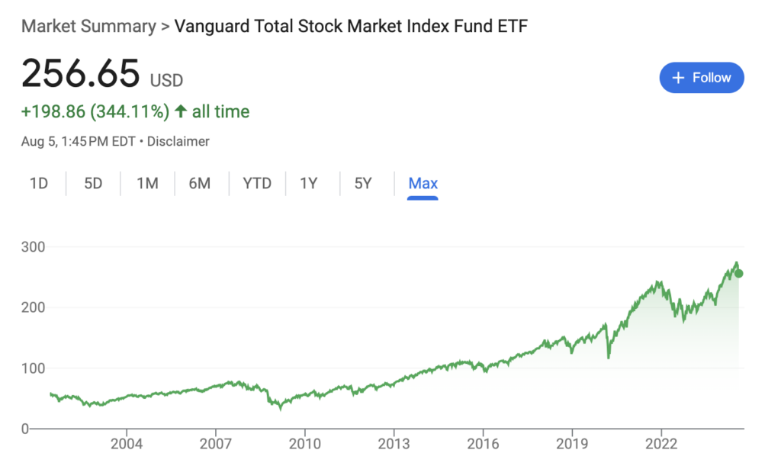Click the active Max tab
The width and height of the screenshot is (781, 466).
click(x=423, y=183)
